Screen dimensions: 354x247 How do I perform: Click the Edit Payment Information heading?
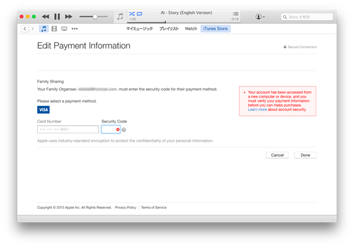pyautogui.click(x=84, y=46)
